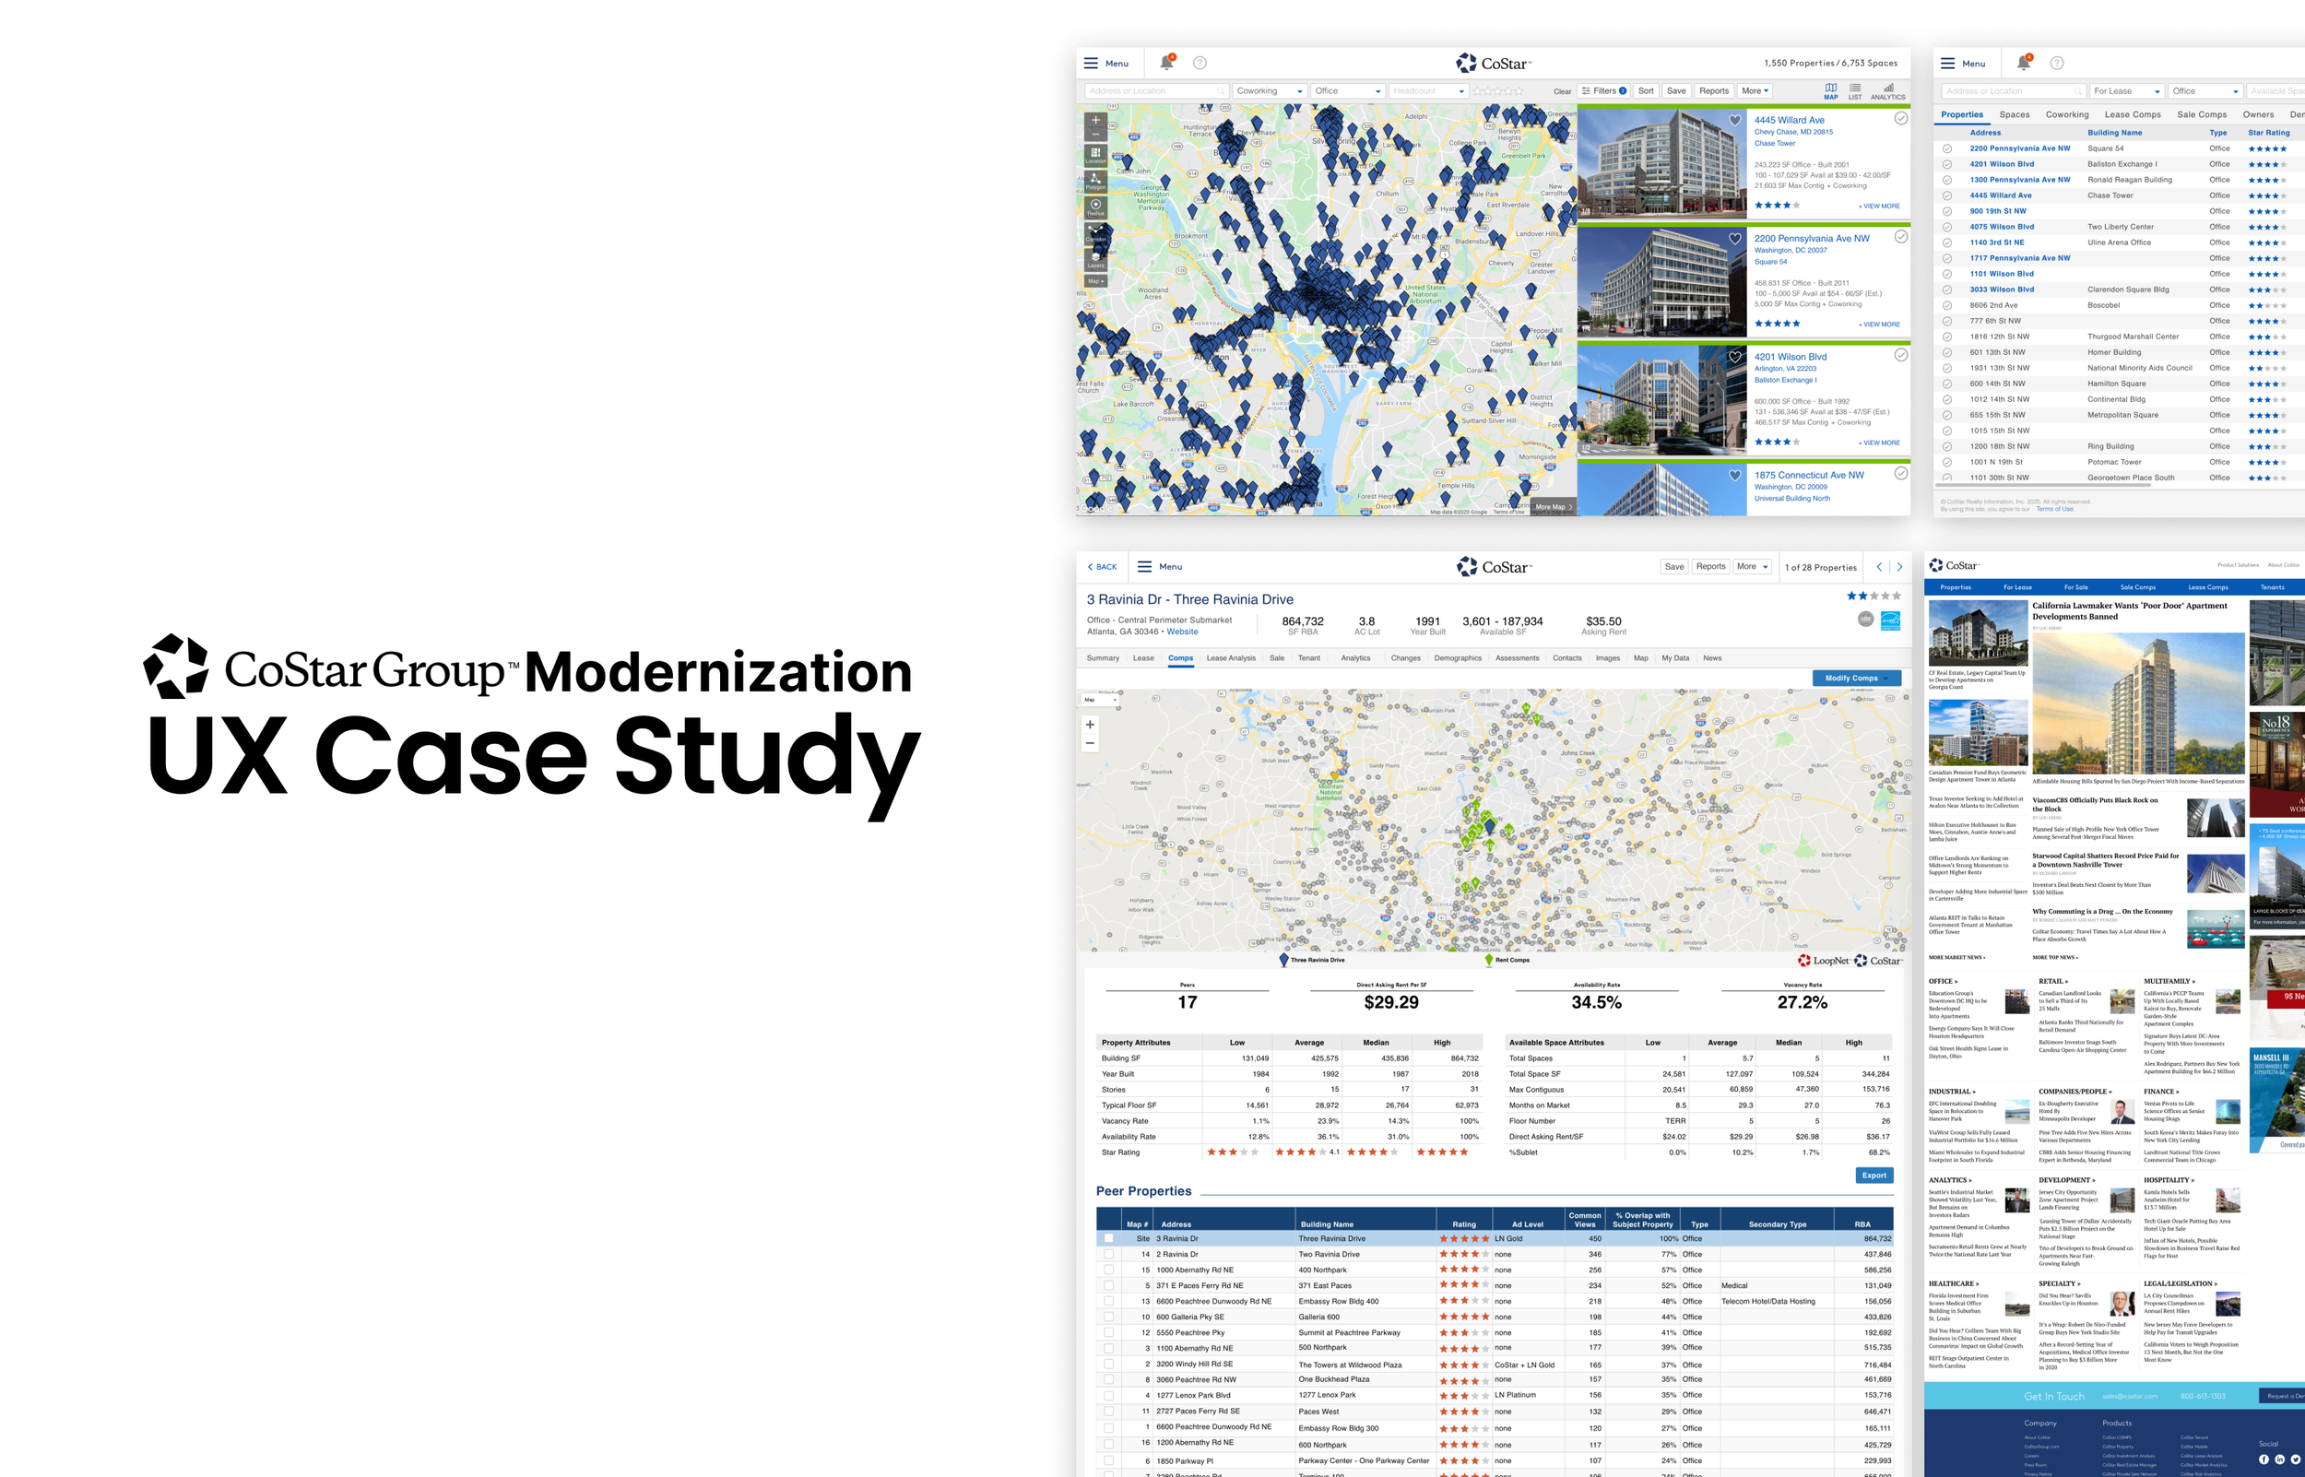This screenshot has width=2305, height=1477.
Task: Zoom in on the Atlanta comps map
Action: click(1090, 724)
